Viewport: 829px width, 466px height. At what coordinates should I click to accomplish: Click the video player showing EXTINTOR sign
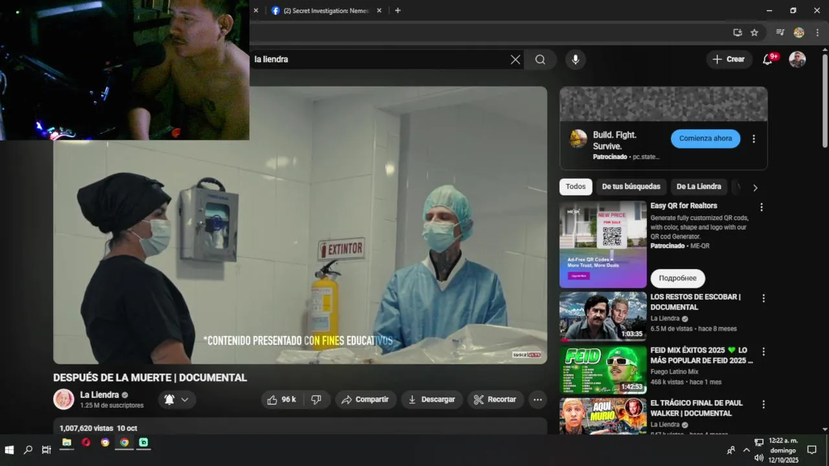[x=300, y=225]
